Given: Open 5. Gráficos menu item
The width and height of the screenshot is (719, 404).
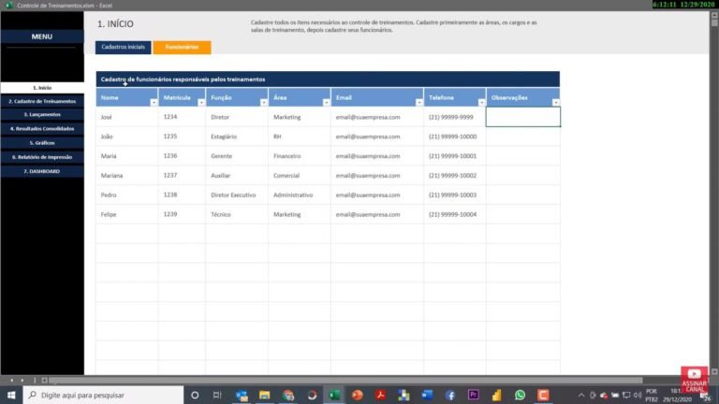Looking at the screenshot, I should [x=42, y=143].
